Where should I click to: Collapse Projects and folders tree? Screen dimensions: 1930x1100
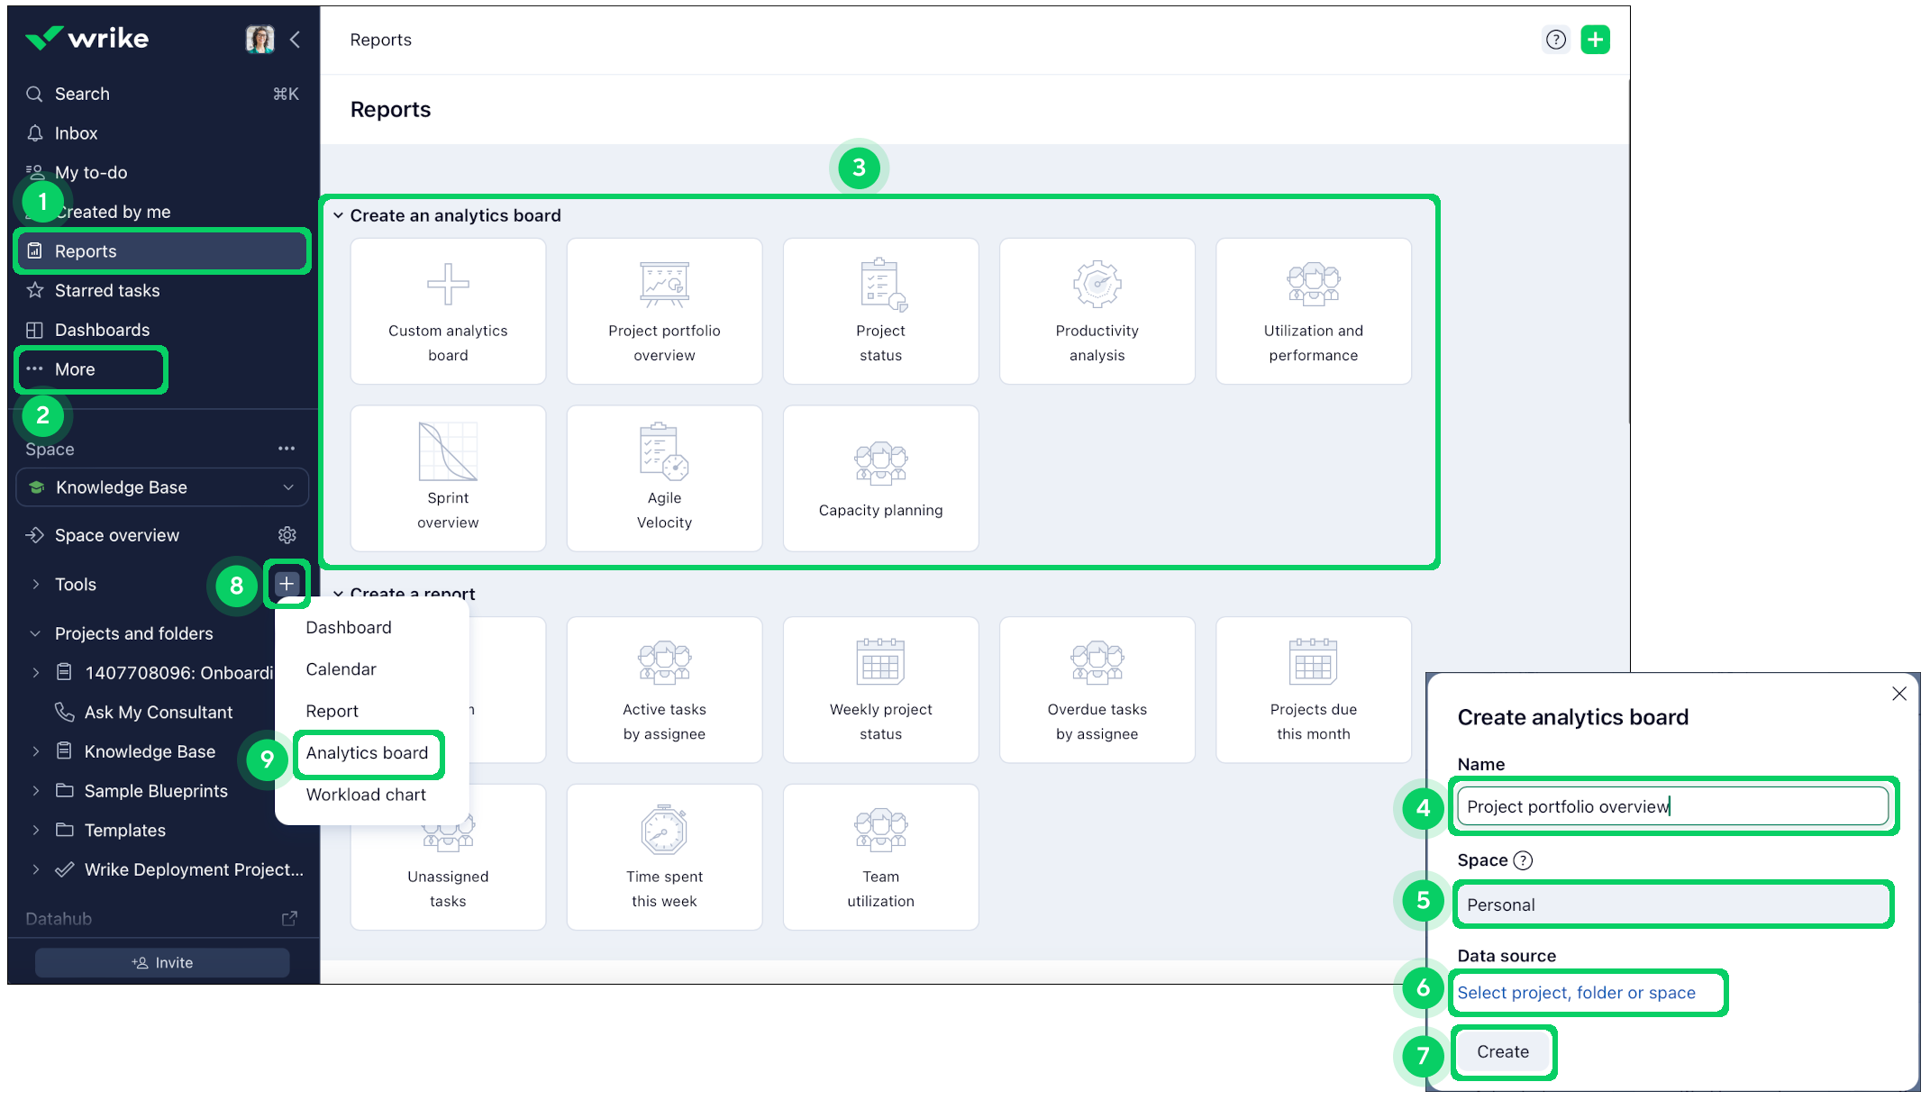point(36,633)
